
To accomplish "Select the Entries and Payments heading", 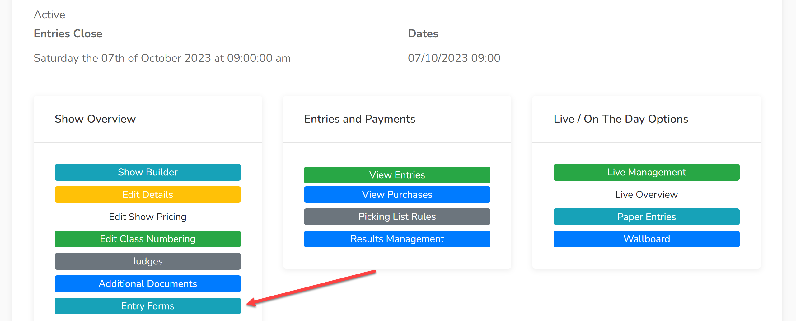I will coord(360,119).
